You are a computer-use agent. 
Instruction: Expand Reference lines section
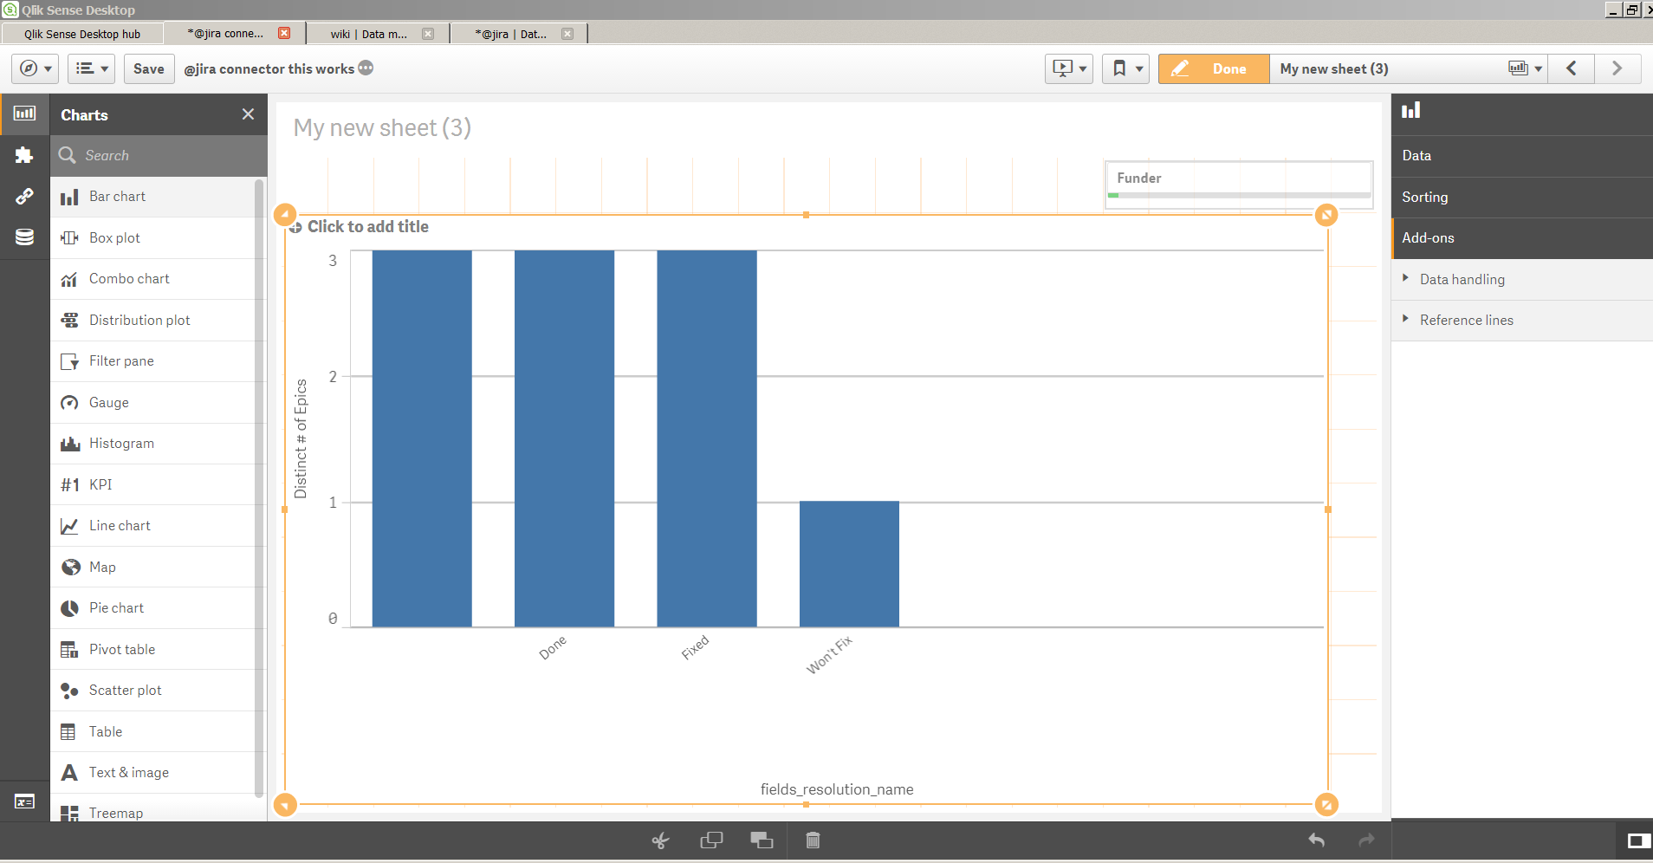point(1522,321)
